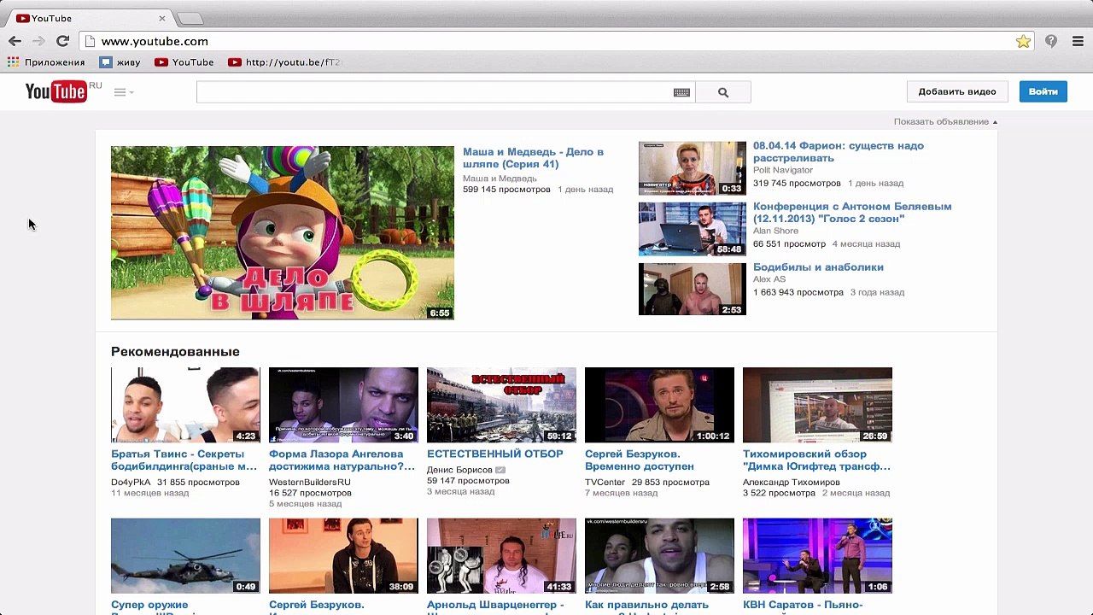The image size is (1093, 615).
Task: Click in the YouTube search field
Action: click(434, 92)
